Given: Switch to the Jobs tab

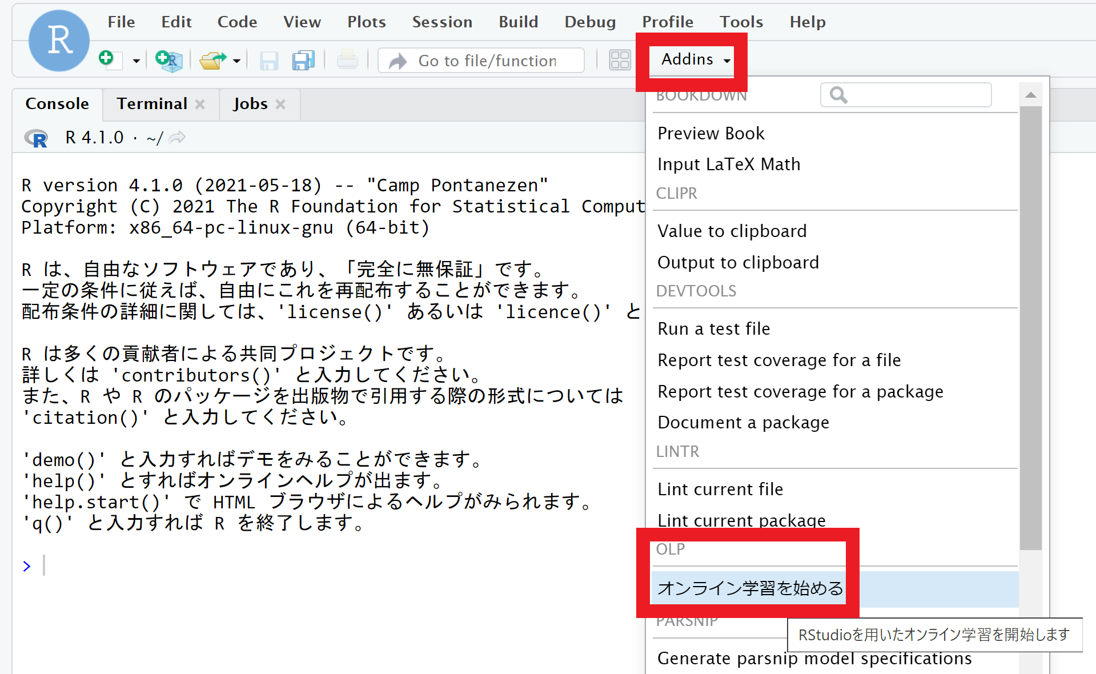Looking at the screenshot, I should pos(250,104).
